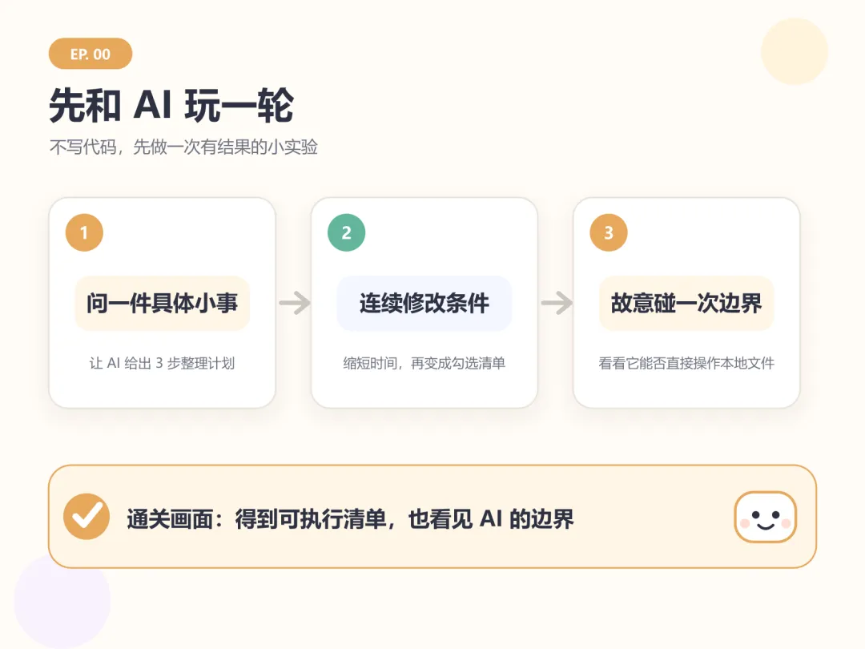
Task: Click the orange number 1 circle badge
Action: [x=84, y=232]
